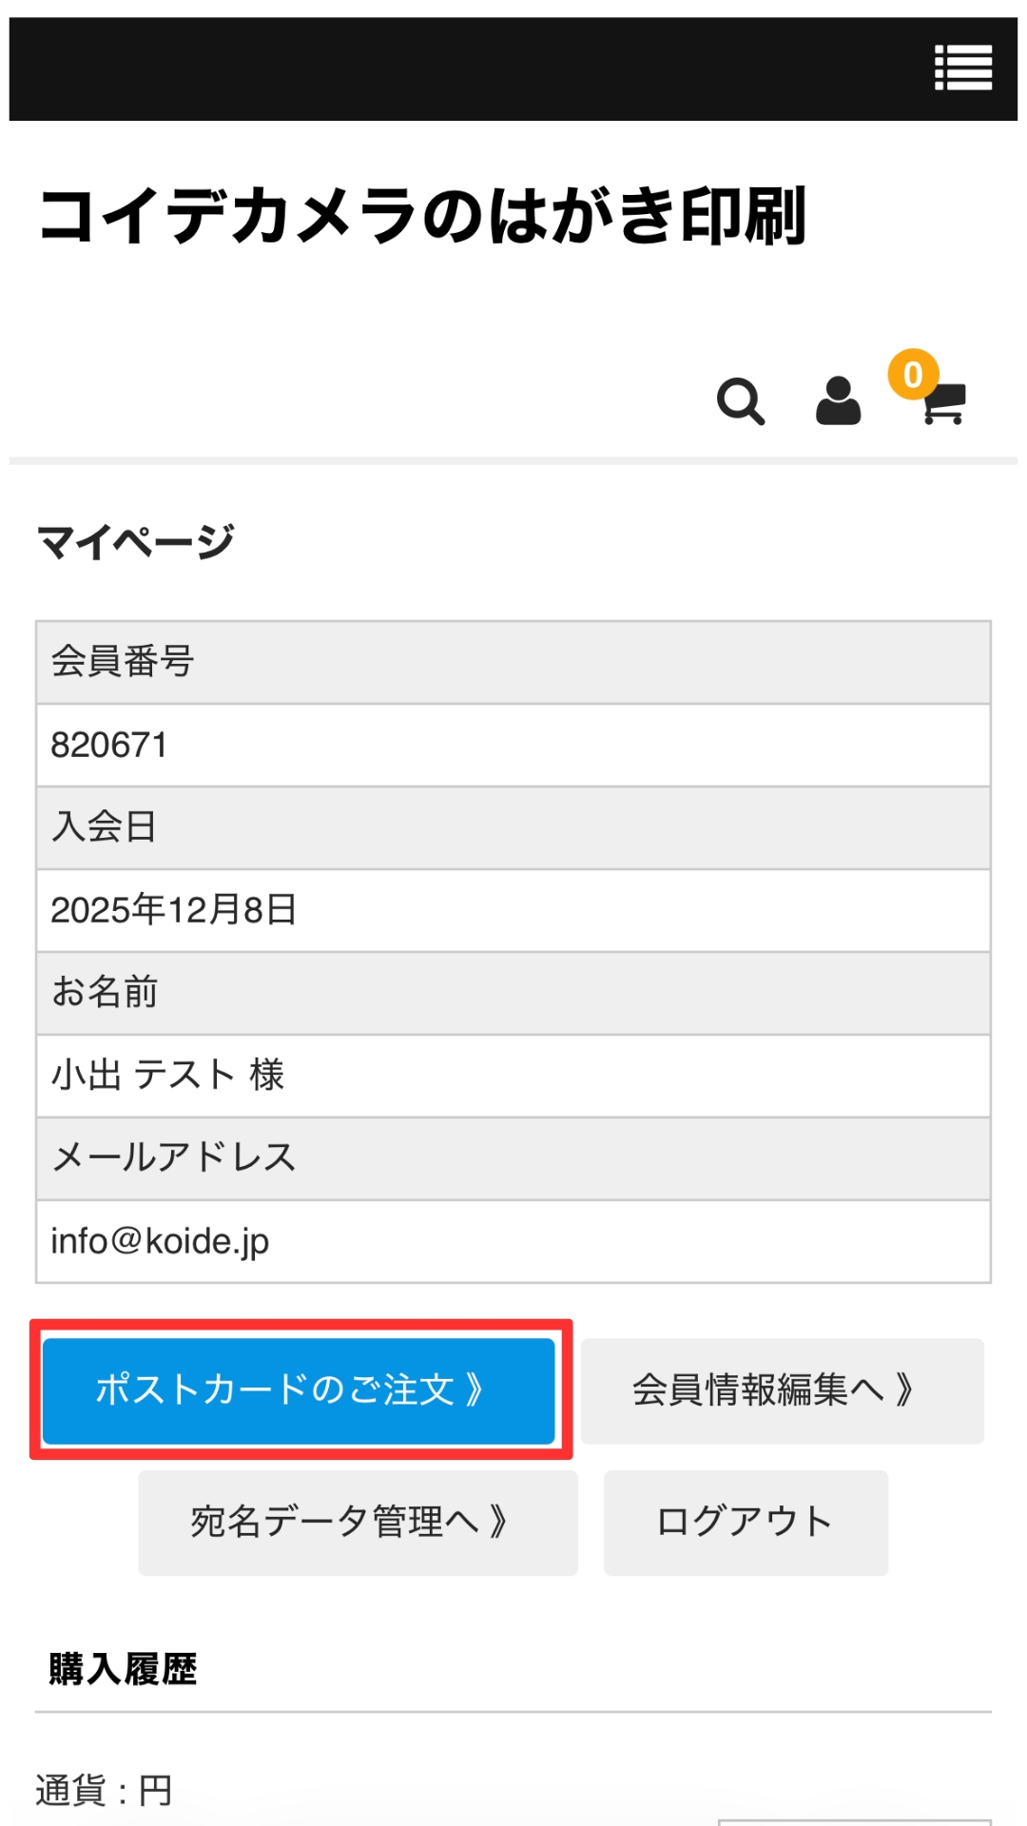
Task: Click the search magnifier icon
Action: pos(741,401)
